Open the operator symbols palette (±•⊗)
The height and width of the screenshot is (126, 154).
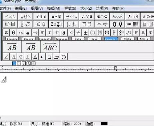click(56, 16)
